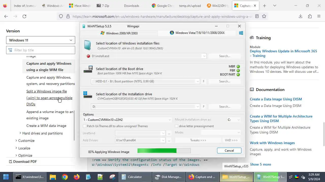Screen dimensions: 325x182
Task: Click Search for the installation drive
Action: pos(225,107)
